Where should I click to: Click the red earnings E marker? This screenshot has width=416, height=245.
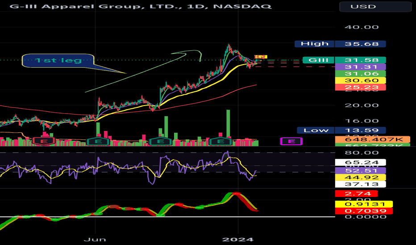(44, 142)
